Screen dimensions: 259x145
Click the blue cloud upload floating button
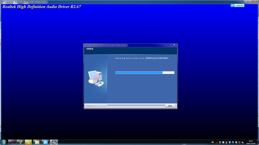[237, 5]
